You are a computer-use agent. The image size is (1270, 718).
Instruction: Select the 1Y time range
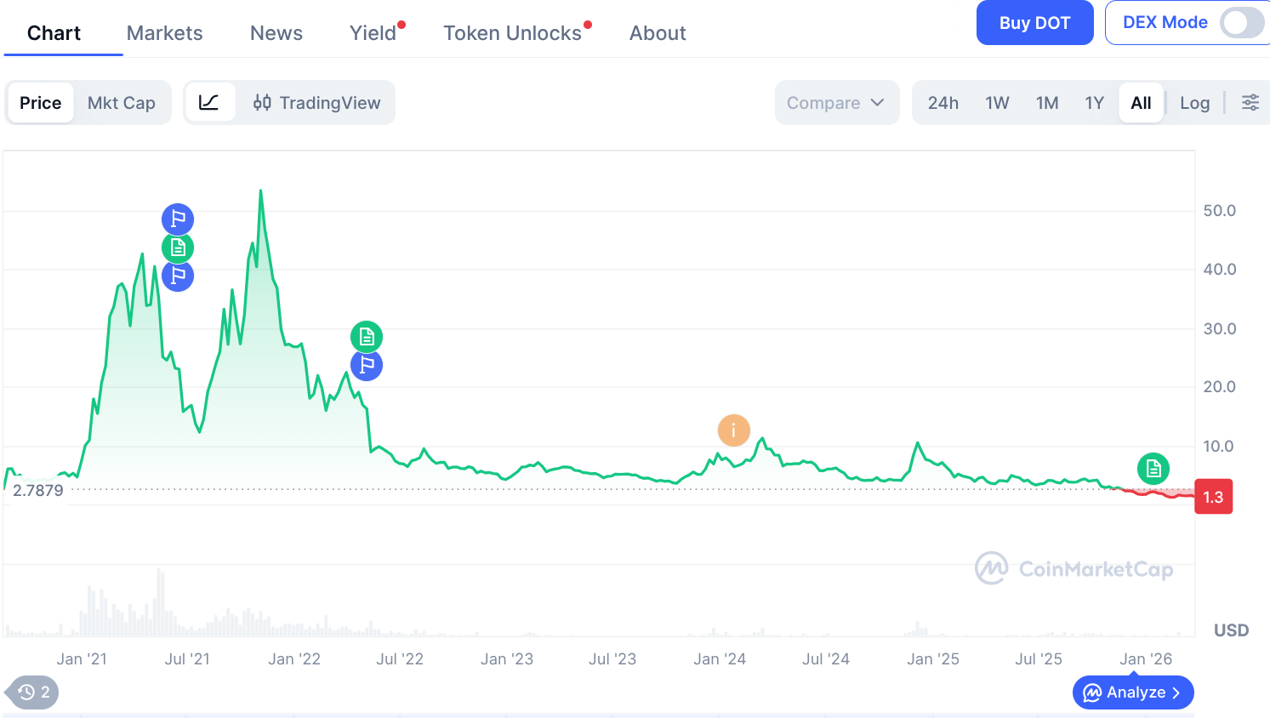[x=1094, y=103]
